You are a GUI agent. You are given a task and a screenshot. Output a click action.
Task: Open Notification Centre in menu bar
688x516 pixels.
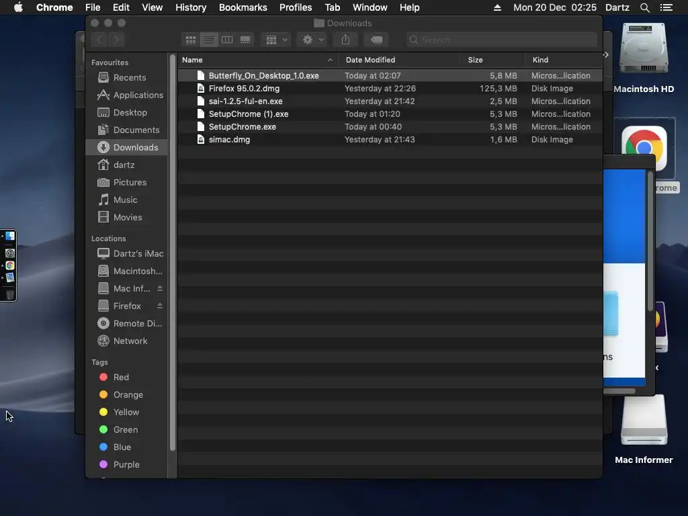point(666,7)
